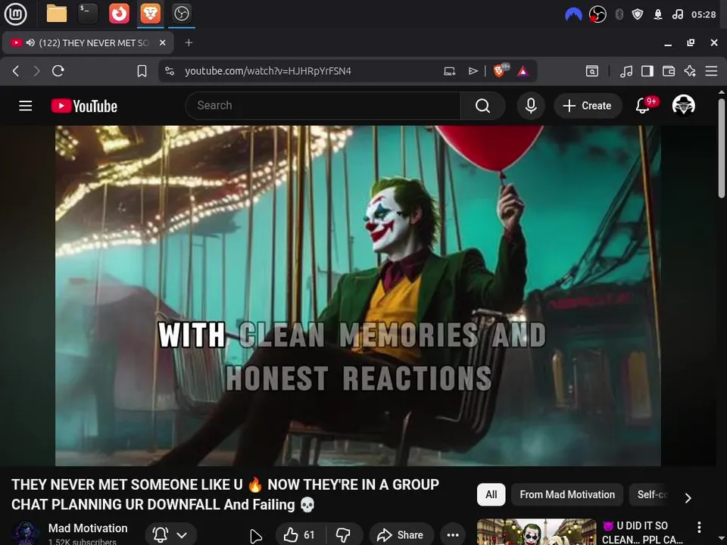
Task: View site settings icon in address bar
Action: (x=170, y=71)
